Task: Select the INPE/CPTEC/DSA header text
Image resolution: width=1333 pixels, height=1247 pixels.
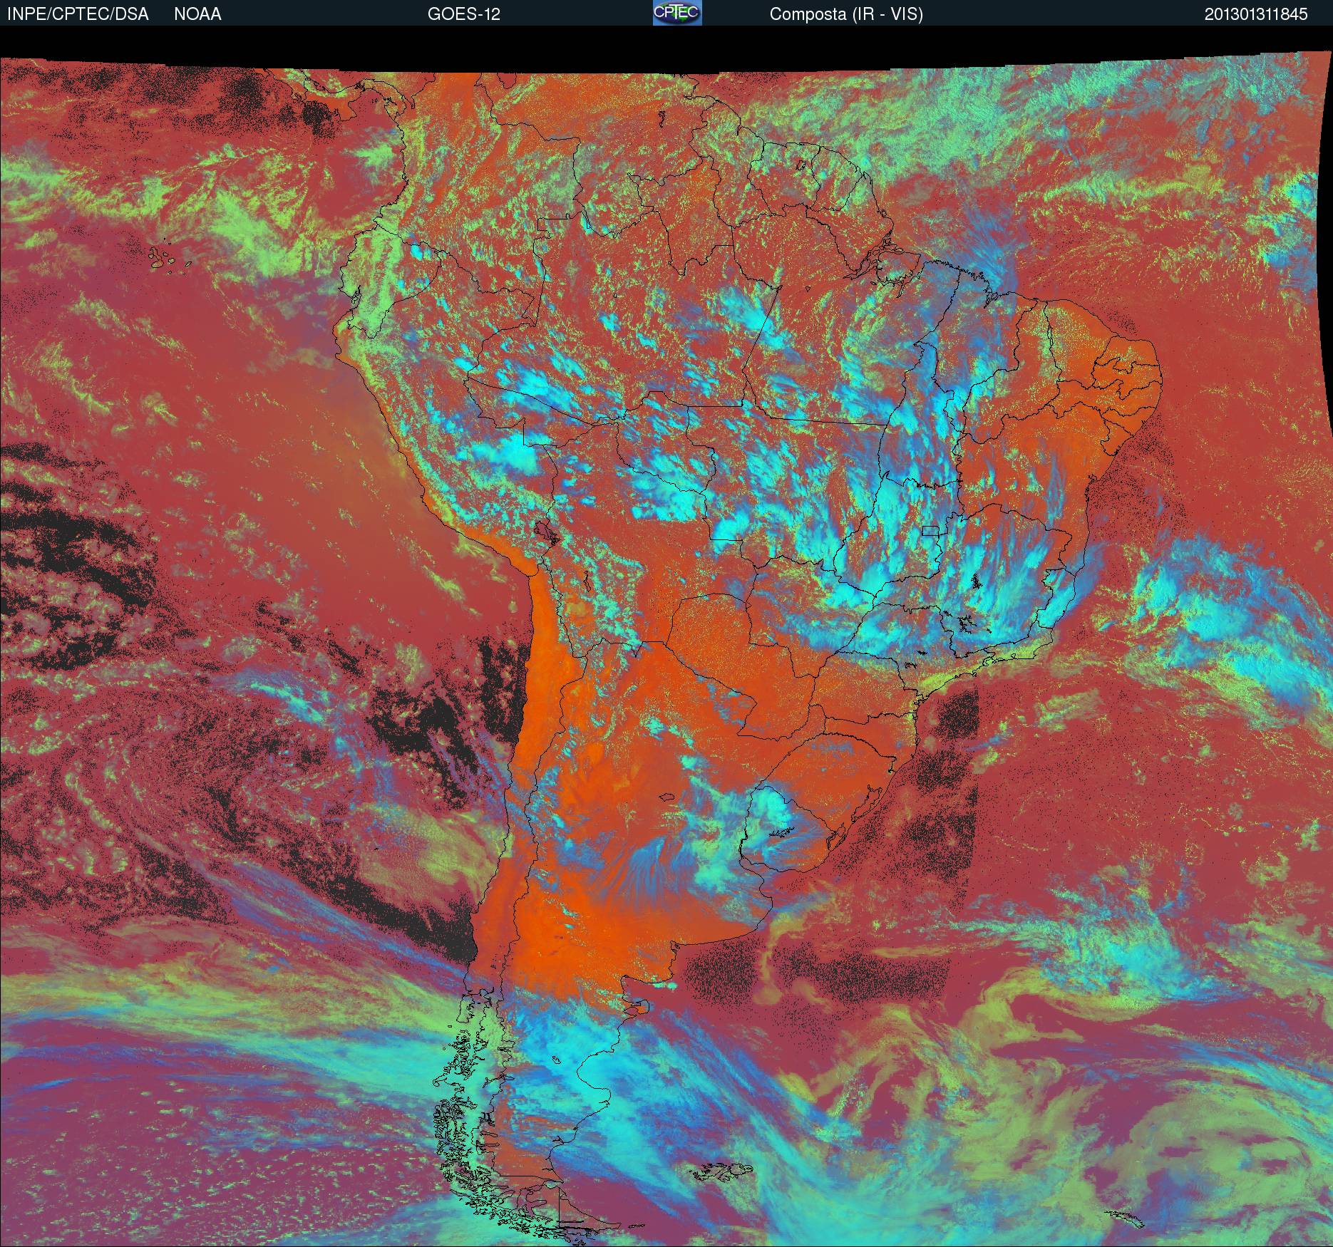Action: point(78,14)
